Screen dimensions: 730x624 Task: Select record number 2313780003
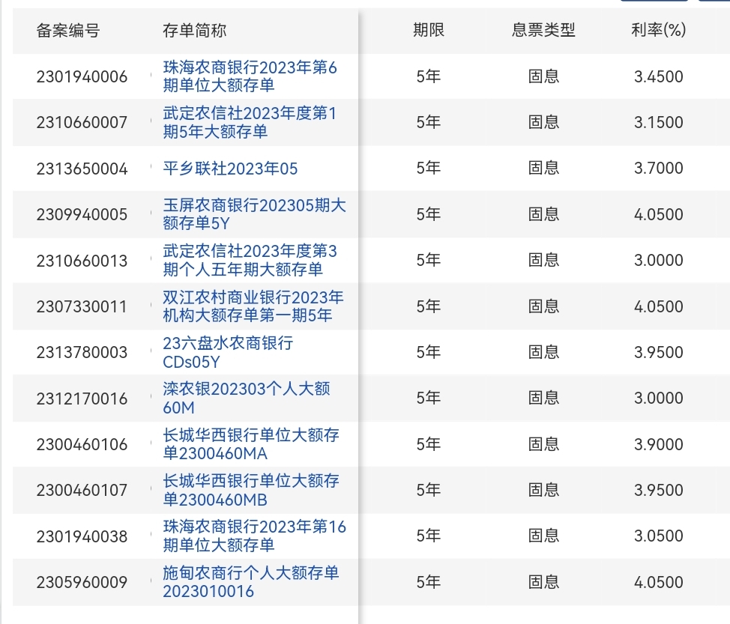82,352
